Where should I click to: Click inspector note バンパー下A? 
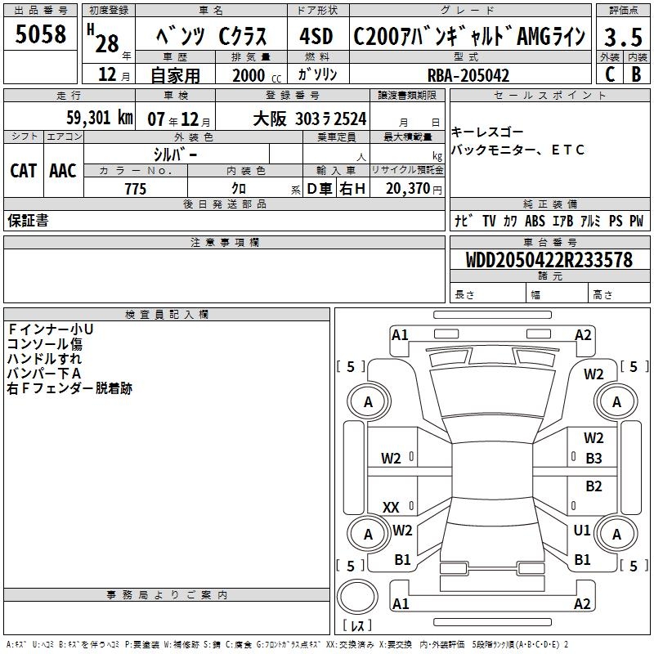pos(44,374)
